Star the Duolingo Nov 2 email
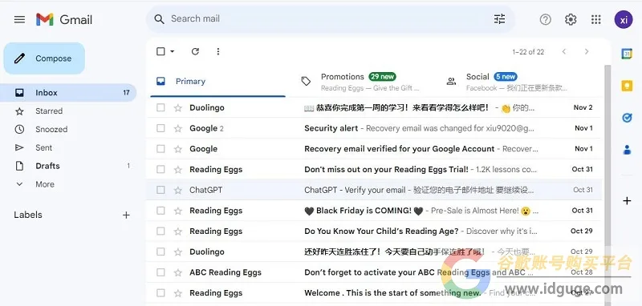The height and width of the screenshot is (306, 642). (177, 108)
